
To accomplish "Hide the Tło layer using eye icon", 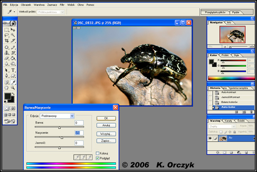I will pyautogui.click(x=210, y=138).
